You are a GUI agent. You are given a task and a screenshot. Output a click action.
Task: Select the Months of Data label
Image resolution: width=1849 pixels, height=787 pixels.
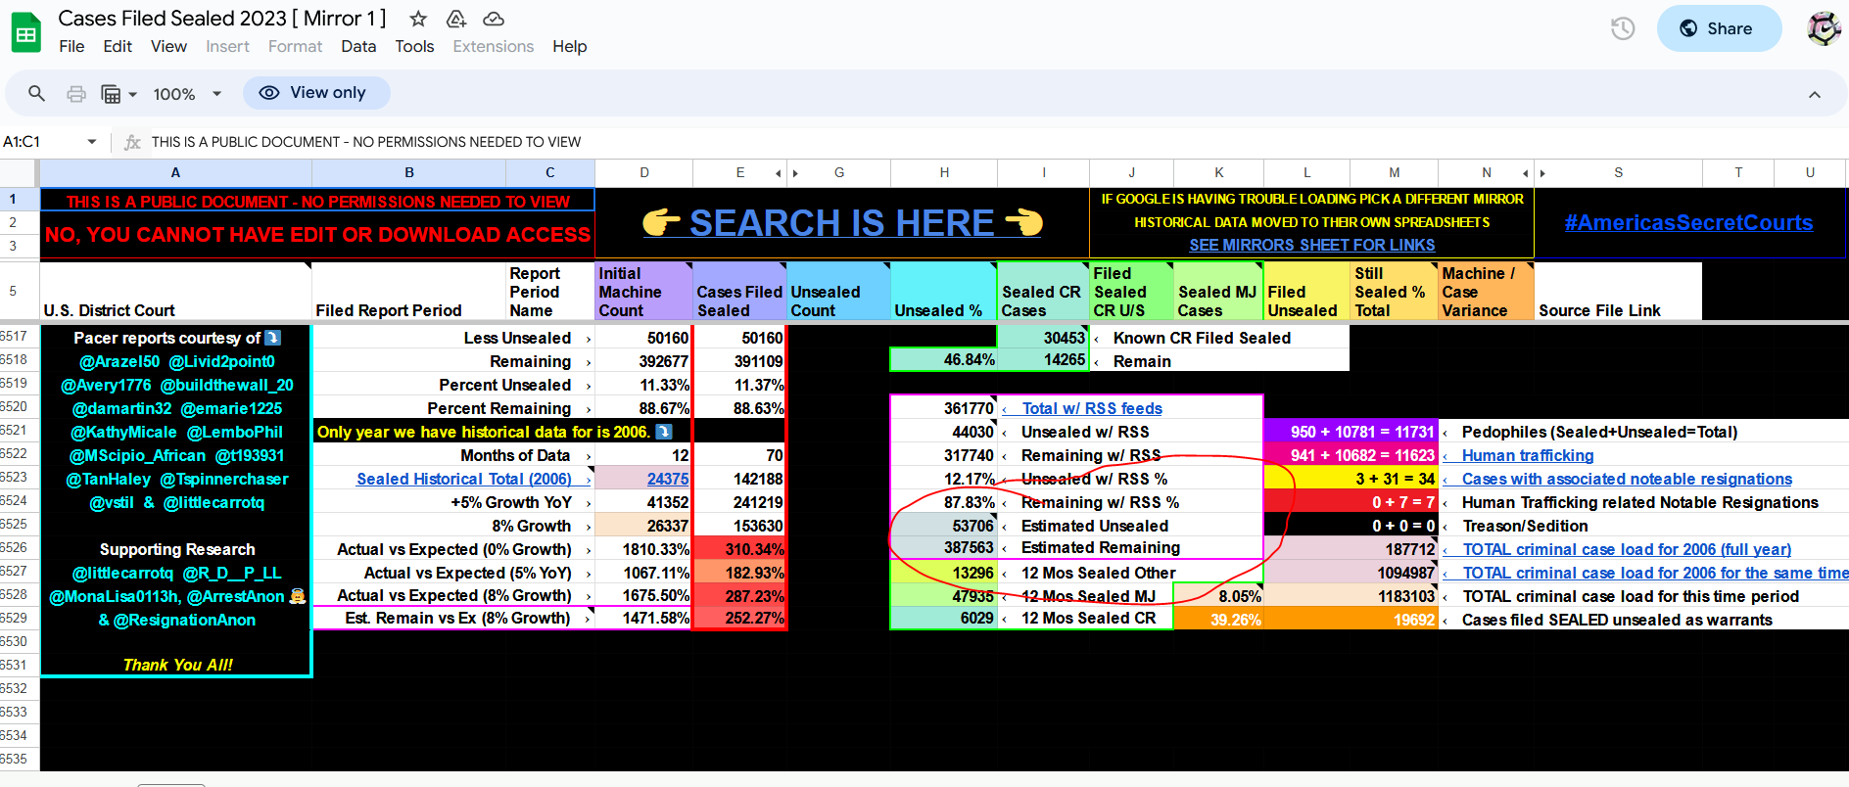(515, 455)
